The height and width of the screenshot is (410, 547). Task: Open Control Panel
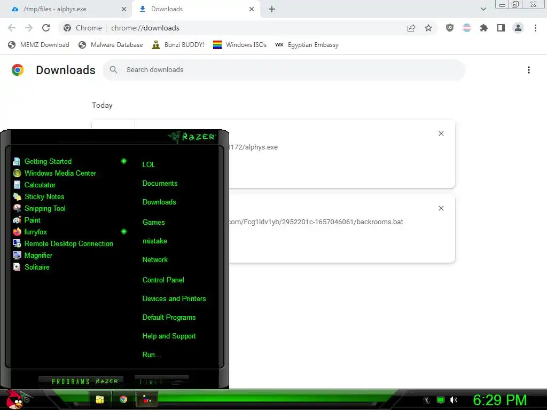pos(163,280)
